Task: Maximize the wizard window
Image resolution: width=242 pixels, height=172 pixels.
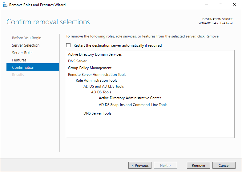Action: click(x=220, y=5)
